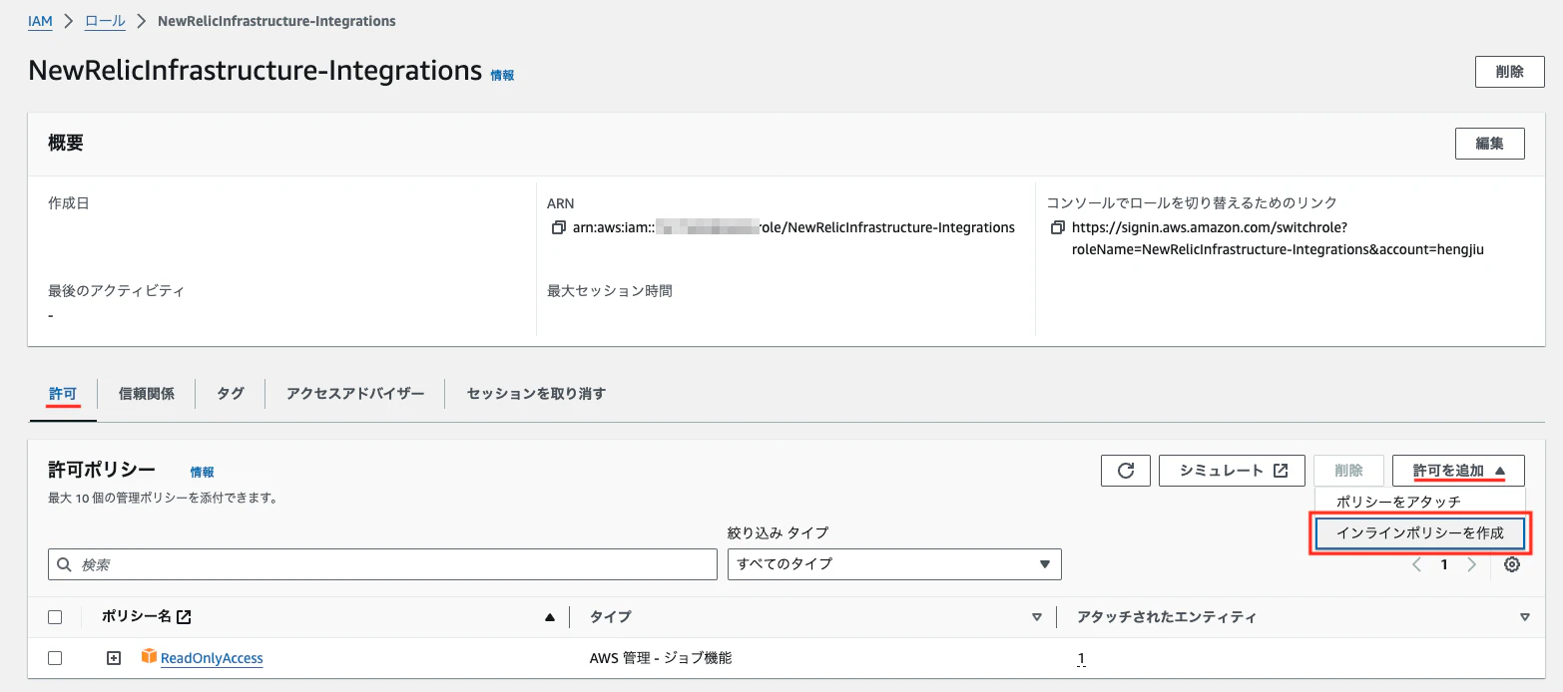Focus the policy 検索 input field

point(382,564)
